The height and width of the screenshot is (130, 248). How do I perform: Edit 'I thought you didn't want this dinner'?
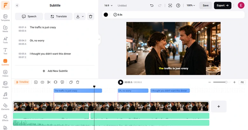point(50,54)
